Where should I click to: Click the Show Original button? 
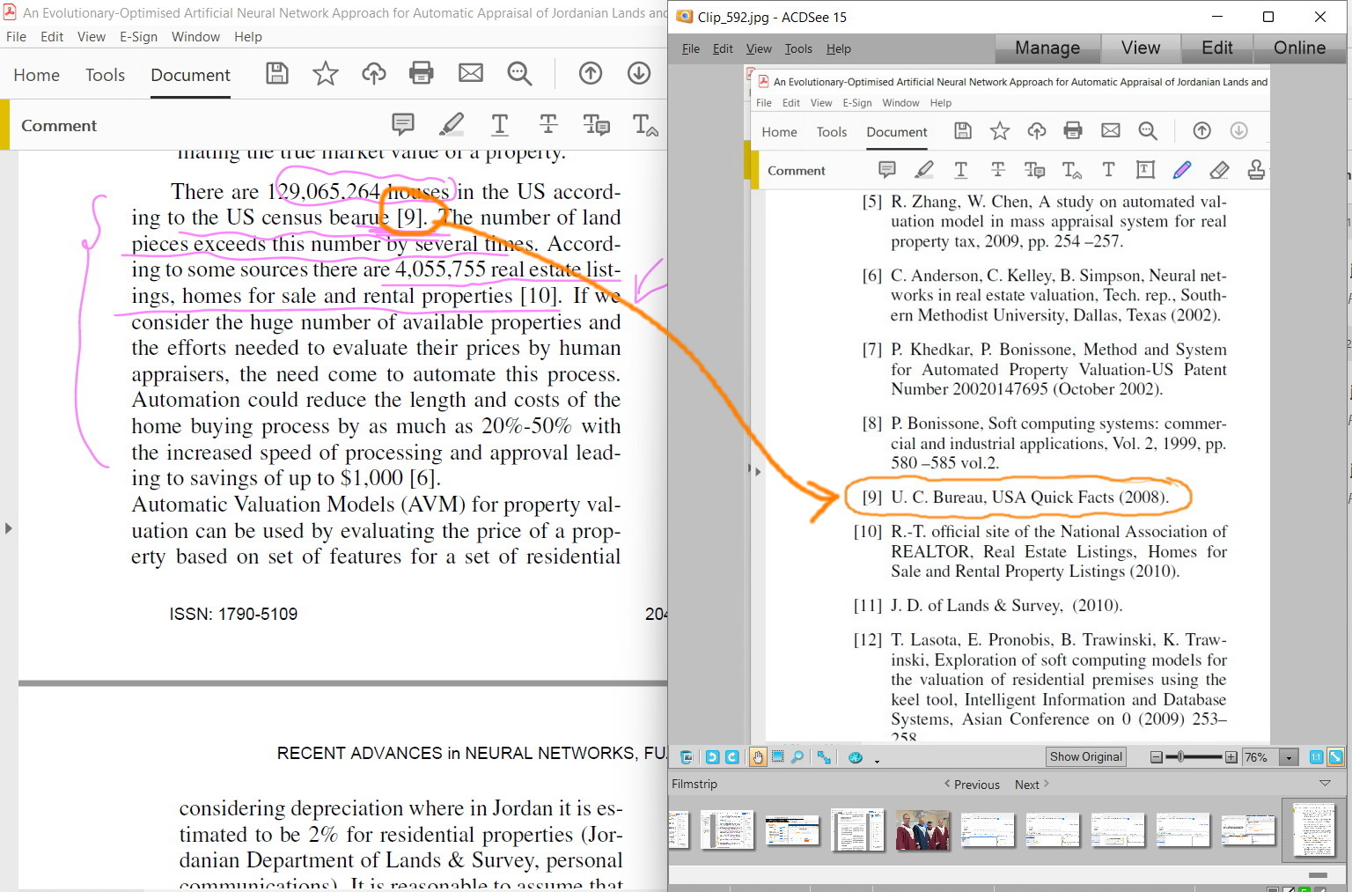coord(1085,756)
